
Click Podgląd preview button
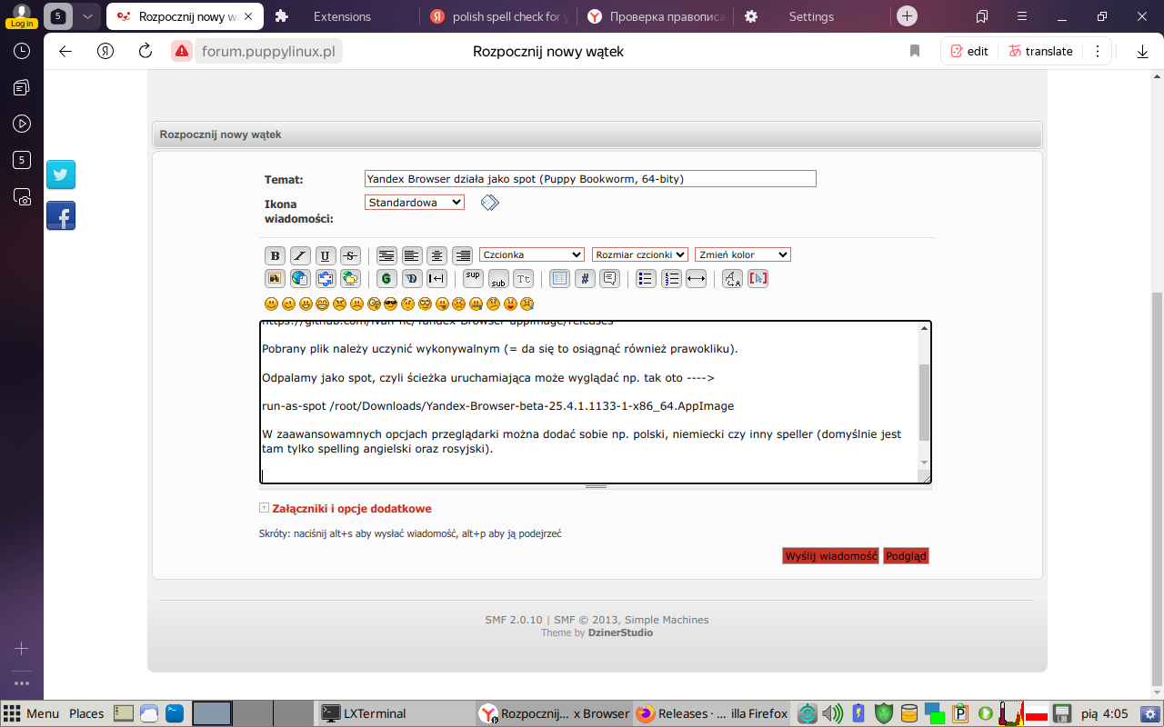pos(906,556)
